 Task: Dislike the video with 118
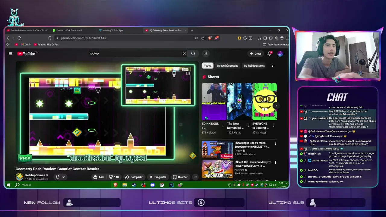tap(114, 177)
